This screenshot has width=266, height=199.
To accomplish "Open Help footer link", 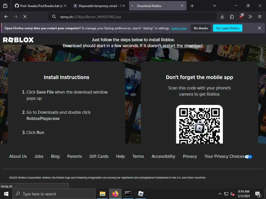I will pos(121,156).
